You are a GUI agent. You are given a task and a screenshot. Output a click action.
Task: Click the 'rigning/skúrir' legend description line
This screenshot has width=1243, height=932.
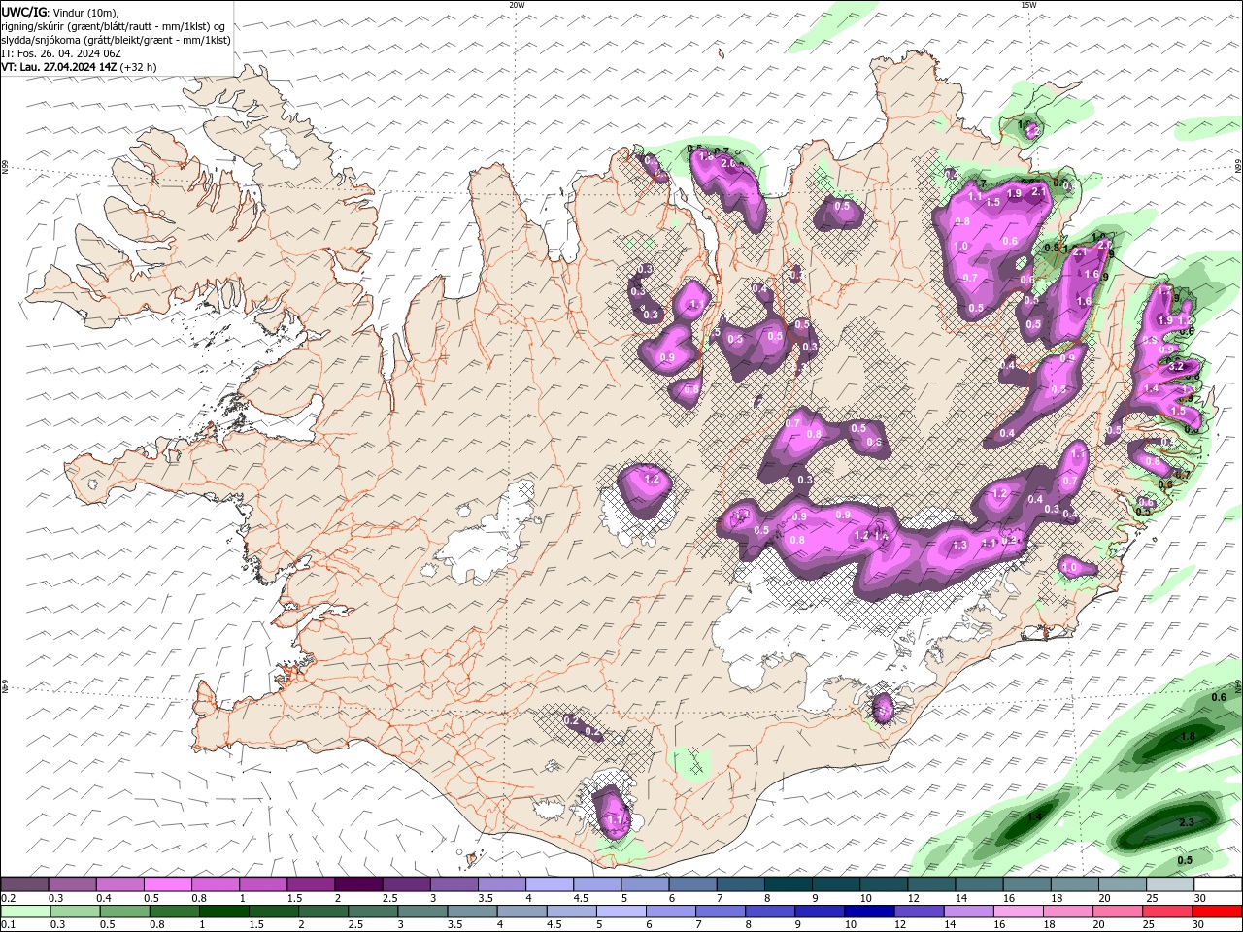click(114, 26)
